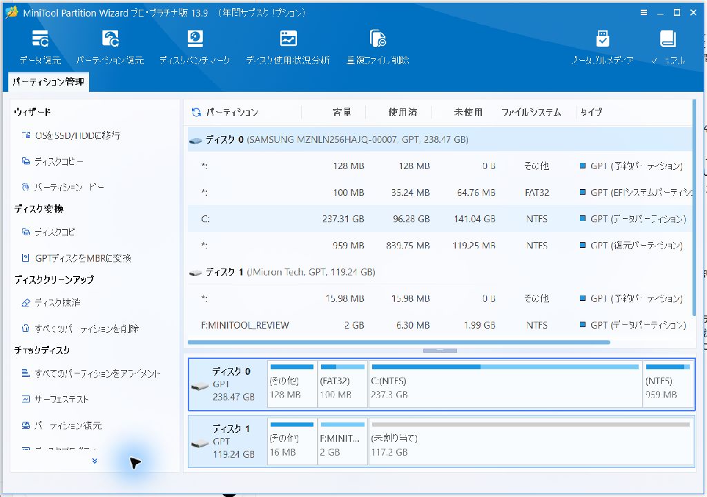Image resolution: width=707 pixels, height=497 pixels.
Task: Select (NTFS) 959 MB block in map
Action: (x=668, y=384)
